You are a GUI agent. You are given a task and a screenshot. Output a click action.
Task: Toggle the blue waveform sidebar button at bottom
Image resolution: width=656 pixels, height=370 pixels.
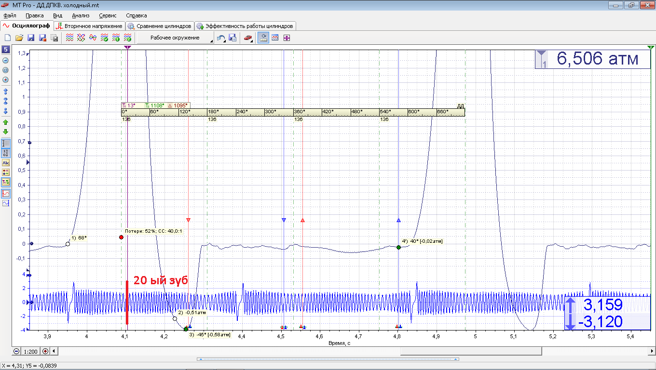tap(6, 203)
